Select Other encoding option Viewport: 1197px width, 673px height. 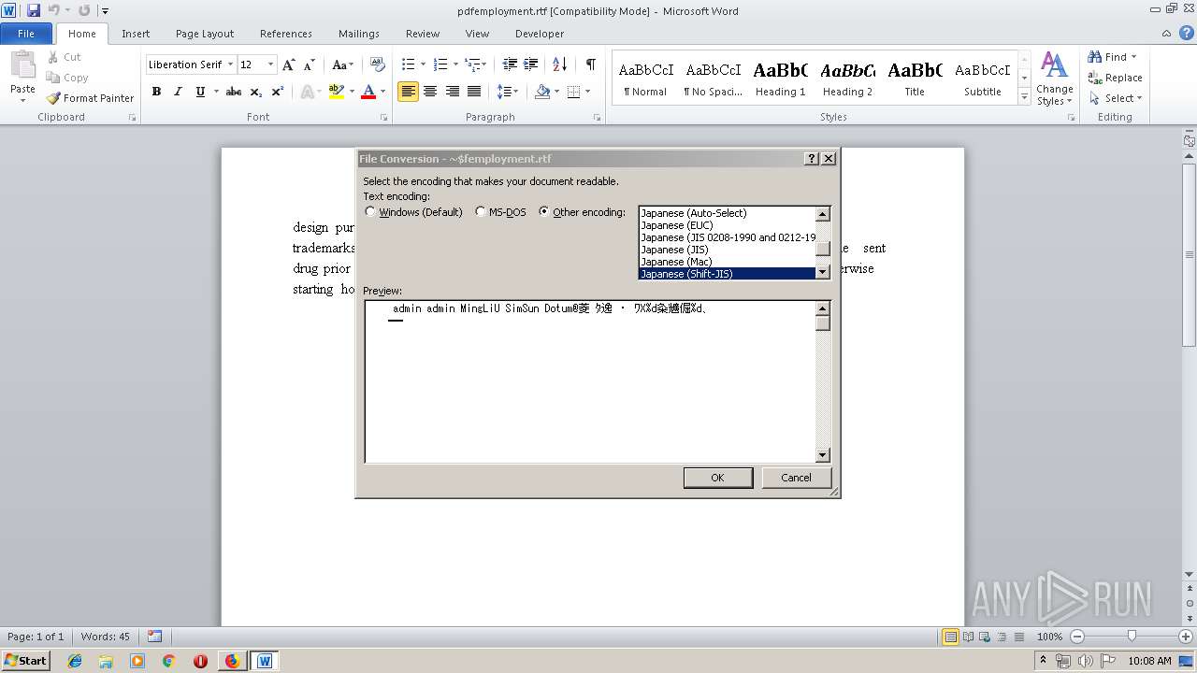click(582, 212)
